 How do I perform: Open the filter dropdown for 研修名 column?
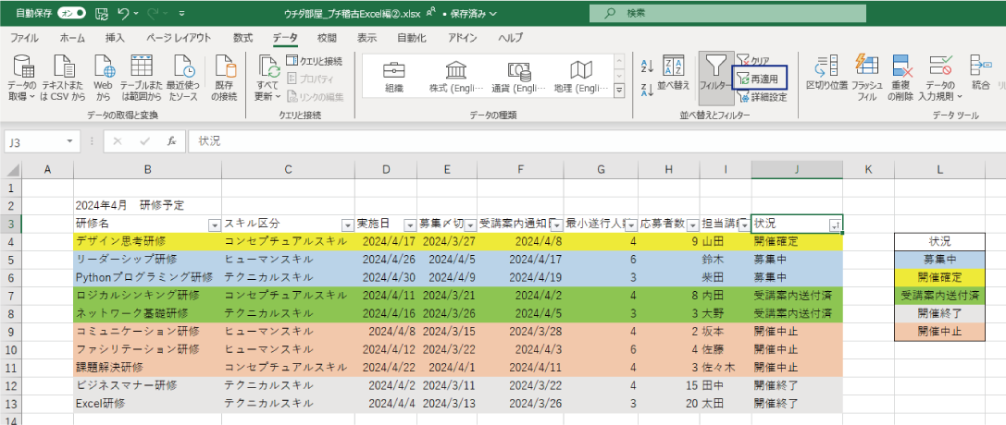215,225
